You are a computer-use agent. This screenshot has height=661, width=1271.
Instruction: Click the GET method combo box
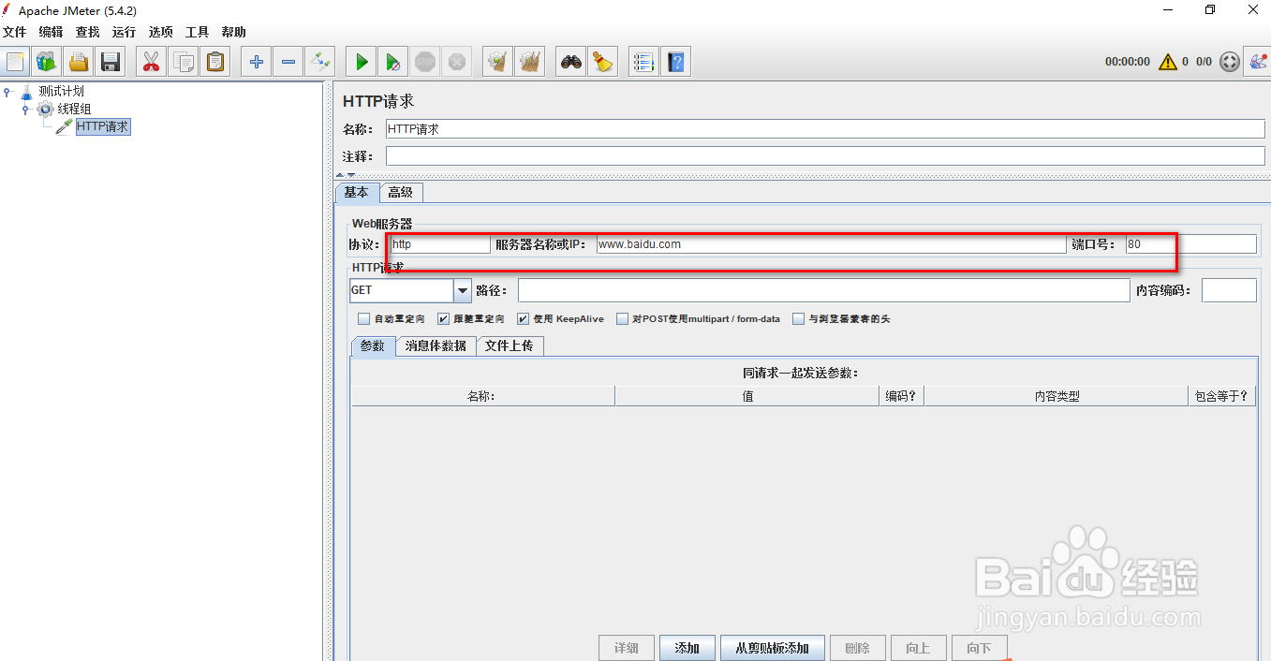coord(410,290)
